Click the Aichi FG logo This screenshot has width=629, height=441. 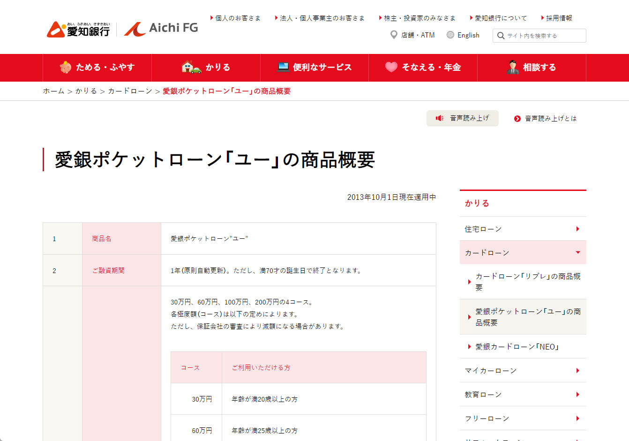pos(161,29)
